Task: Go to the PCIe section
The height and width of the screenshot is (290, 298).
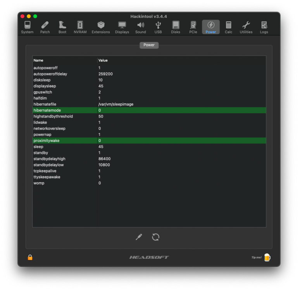Action: 193,27
